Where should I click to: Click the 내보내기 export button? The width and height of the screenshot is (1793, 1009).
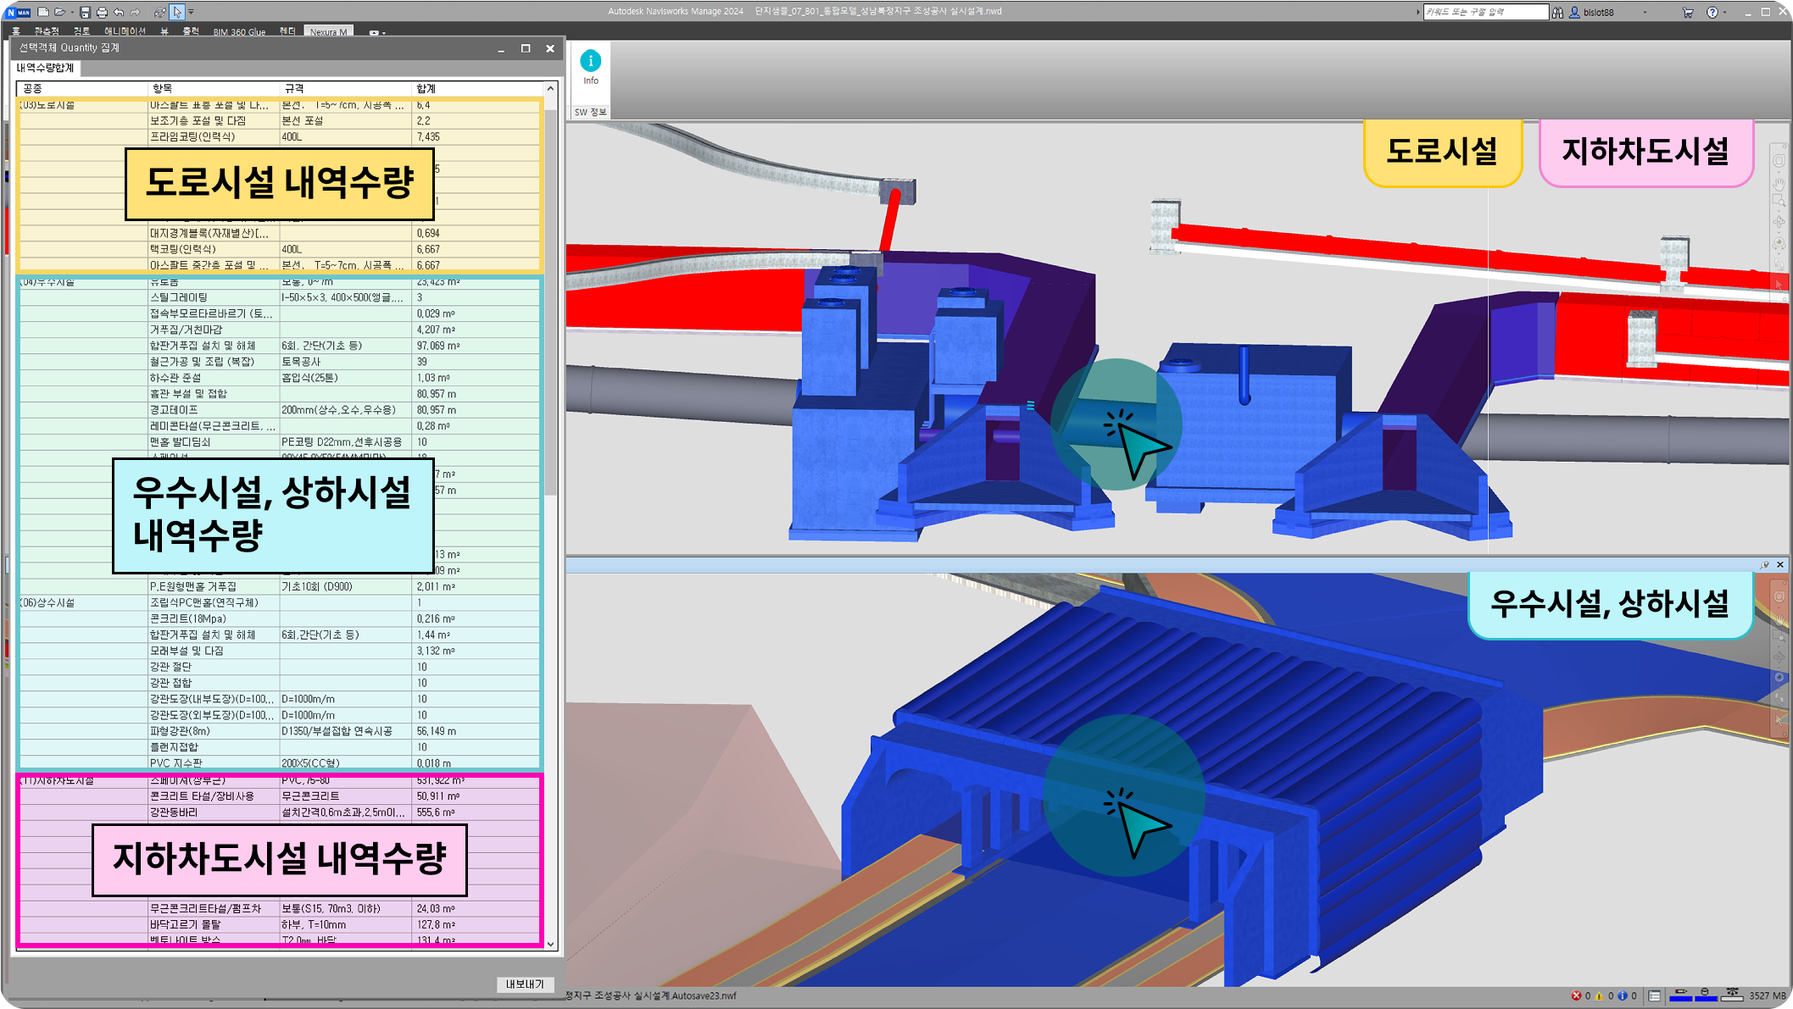(525, 984)
